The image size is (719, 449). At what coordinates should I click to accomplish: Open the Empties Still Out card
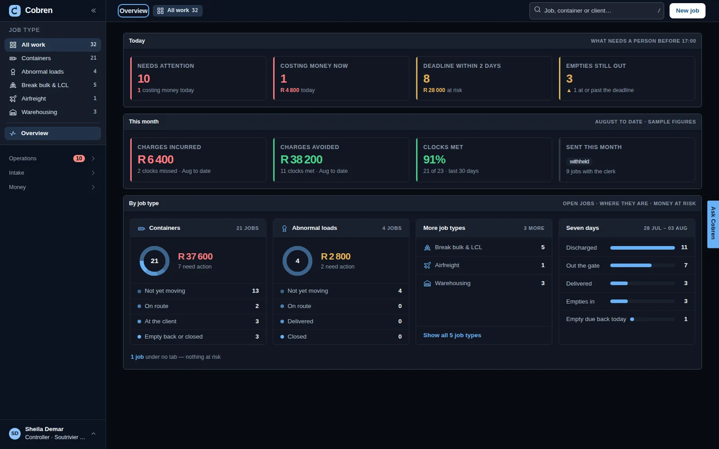[627, 78]
